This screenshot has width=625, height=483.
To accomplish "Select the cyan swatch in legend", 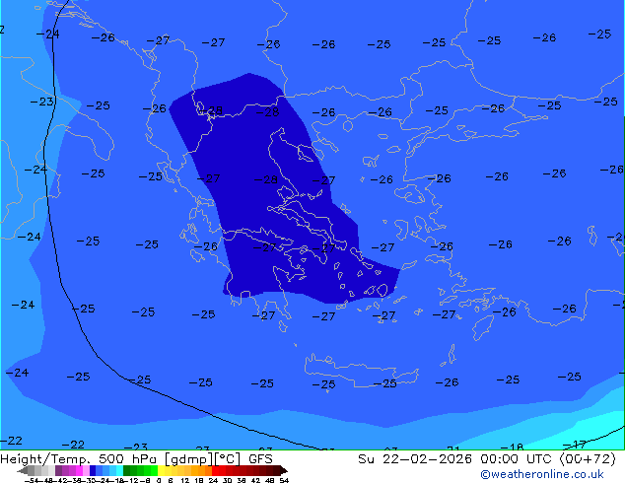I will coord(119,470).
